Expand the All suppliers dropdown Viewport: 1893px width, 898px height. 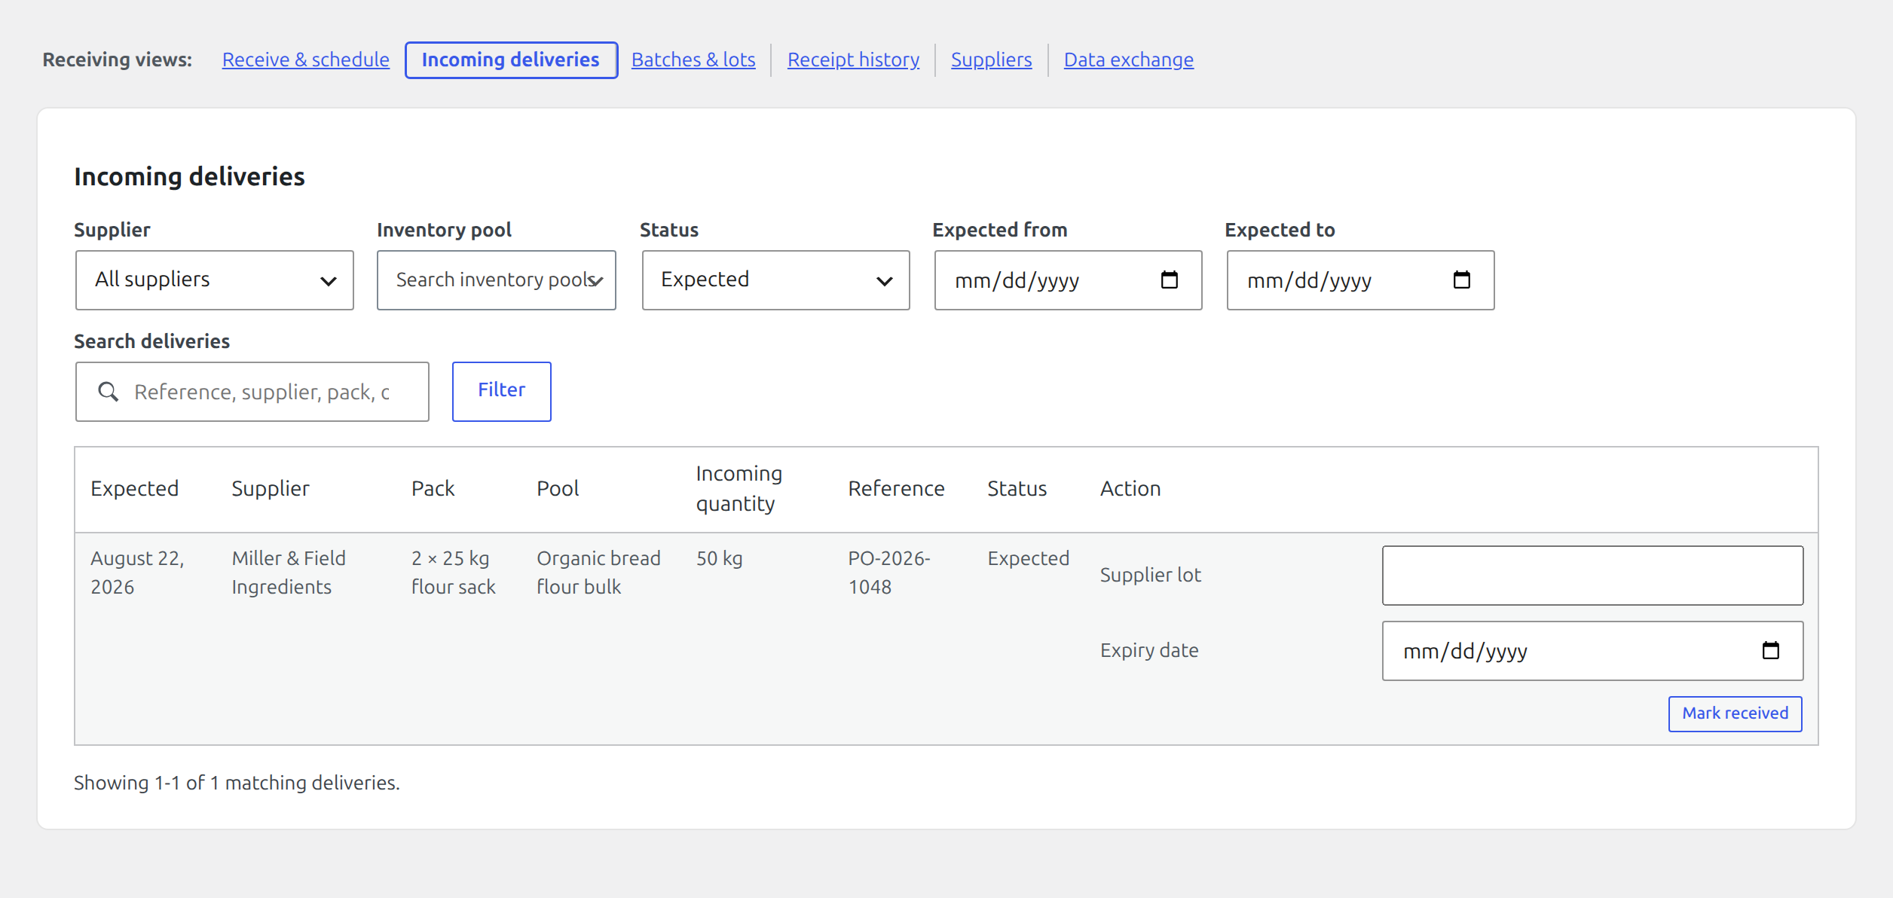215,280
